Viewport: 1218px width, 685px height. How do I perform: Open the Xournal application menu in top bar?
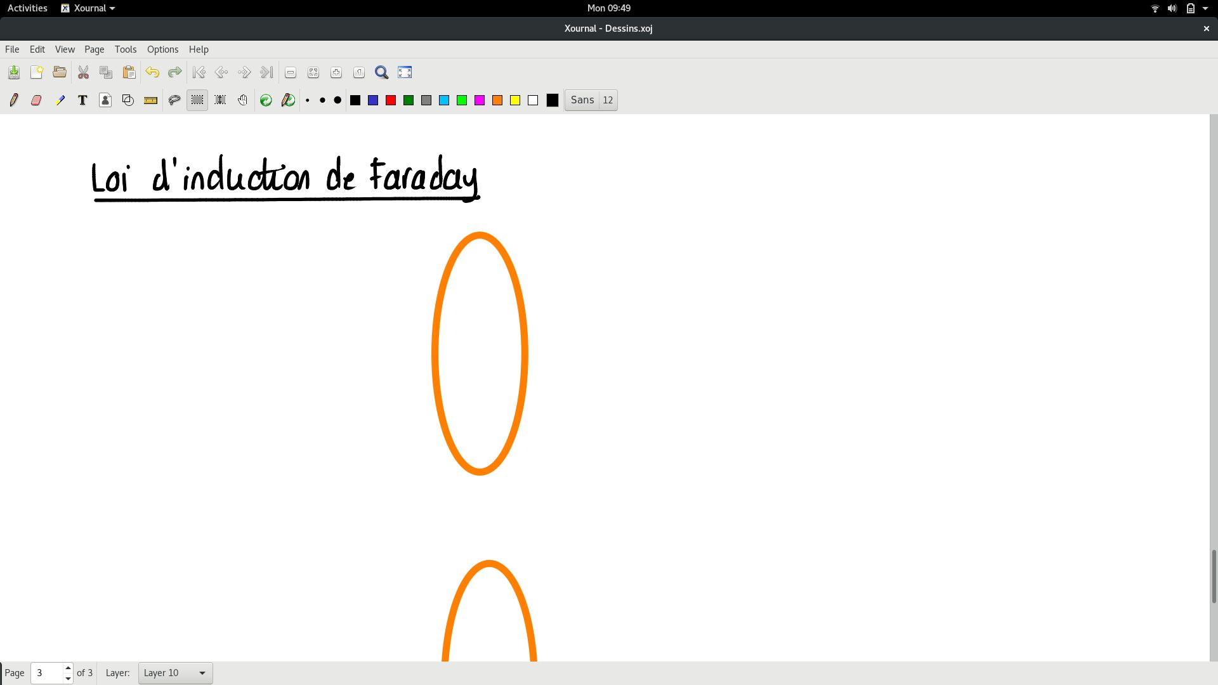pos(88,8)
